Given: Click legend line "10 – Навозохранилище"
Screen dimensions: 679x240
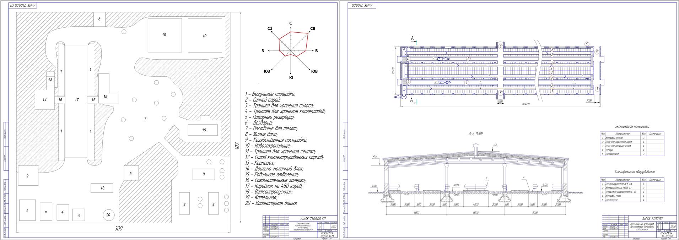Looking at the screenshot, I should [x=268, y=146].
